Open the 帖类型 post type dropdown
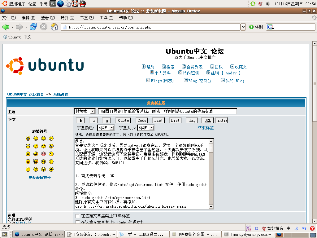 pos(85,111)
